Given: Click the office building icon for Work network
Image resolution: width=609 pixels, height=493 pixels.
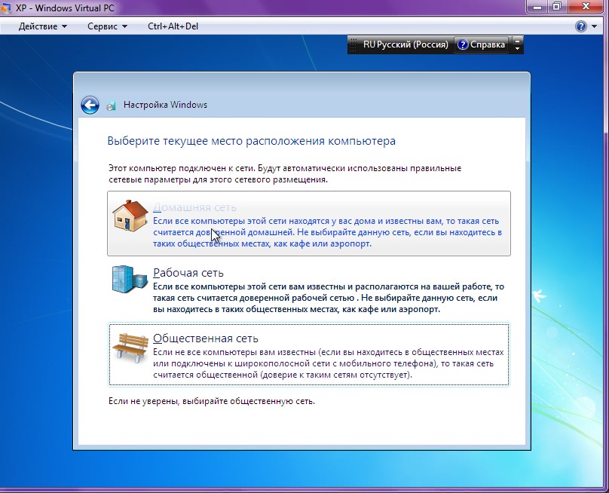Looking at the screenshot, I should pos(130,279).
